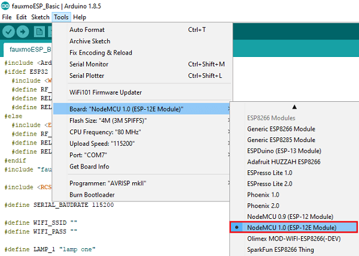Select Adafruit HUZZAH ESP8266 board
This screenshot has height=256, width=359.
284,162
